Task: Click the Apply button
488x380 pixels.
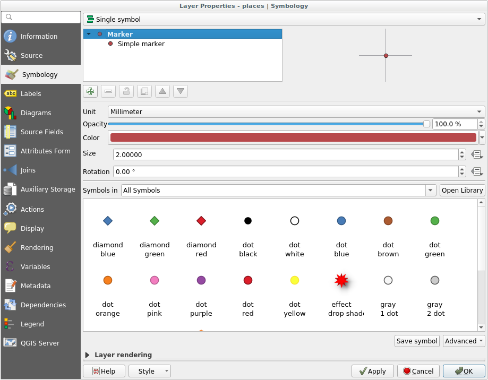Action: click(372, 371)
